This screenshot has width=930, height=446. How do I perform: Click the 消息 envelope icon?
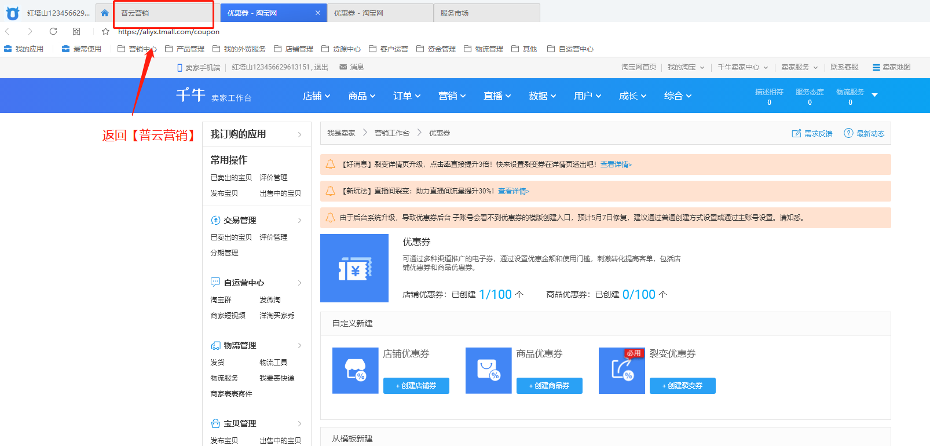tap(343, 67)
